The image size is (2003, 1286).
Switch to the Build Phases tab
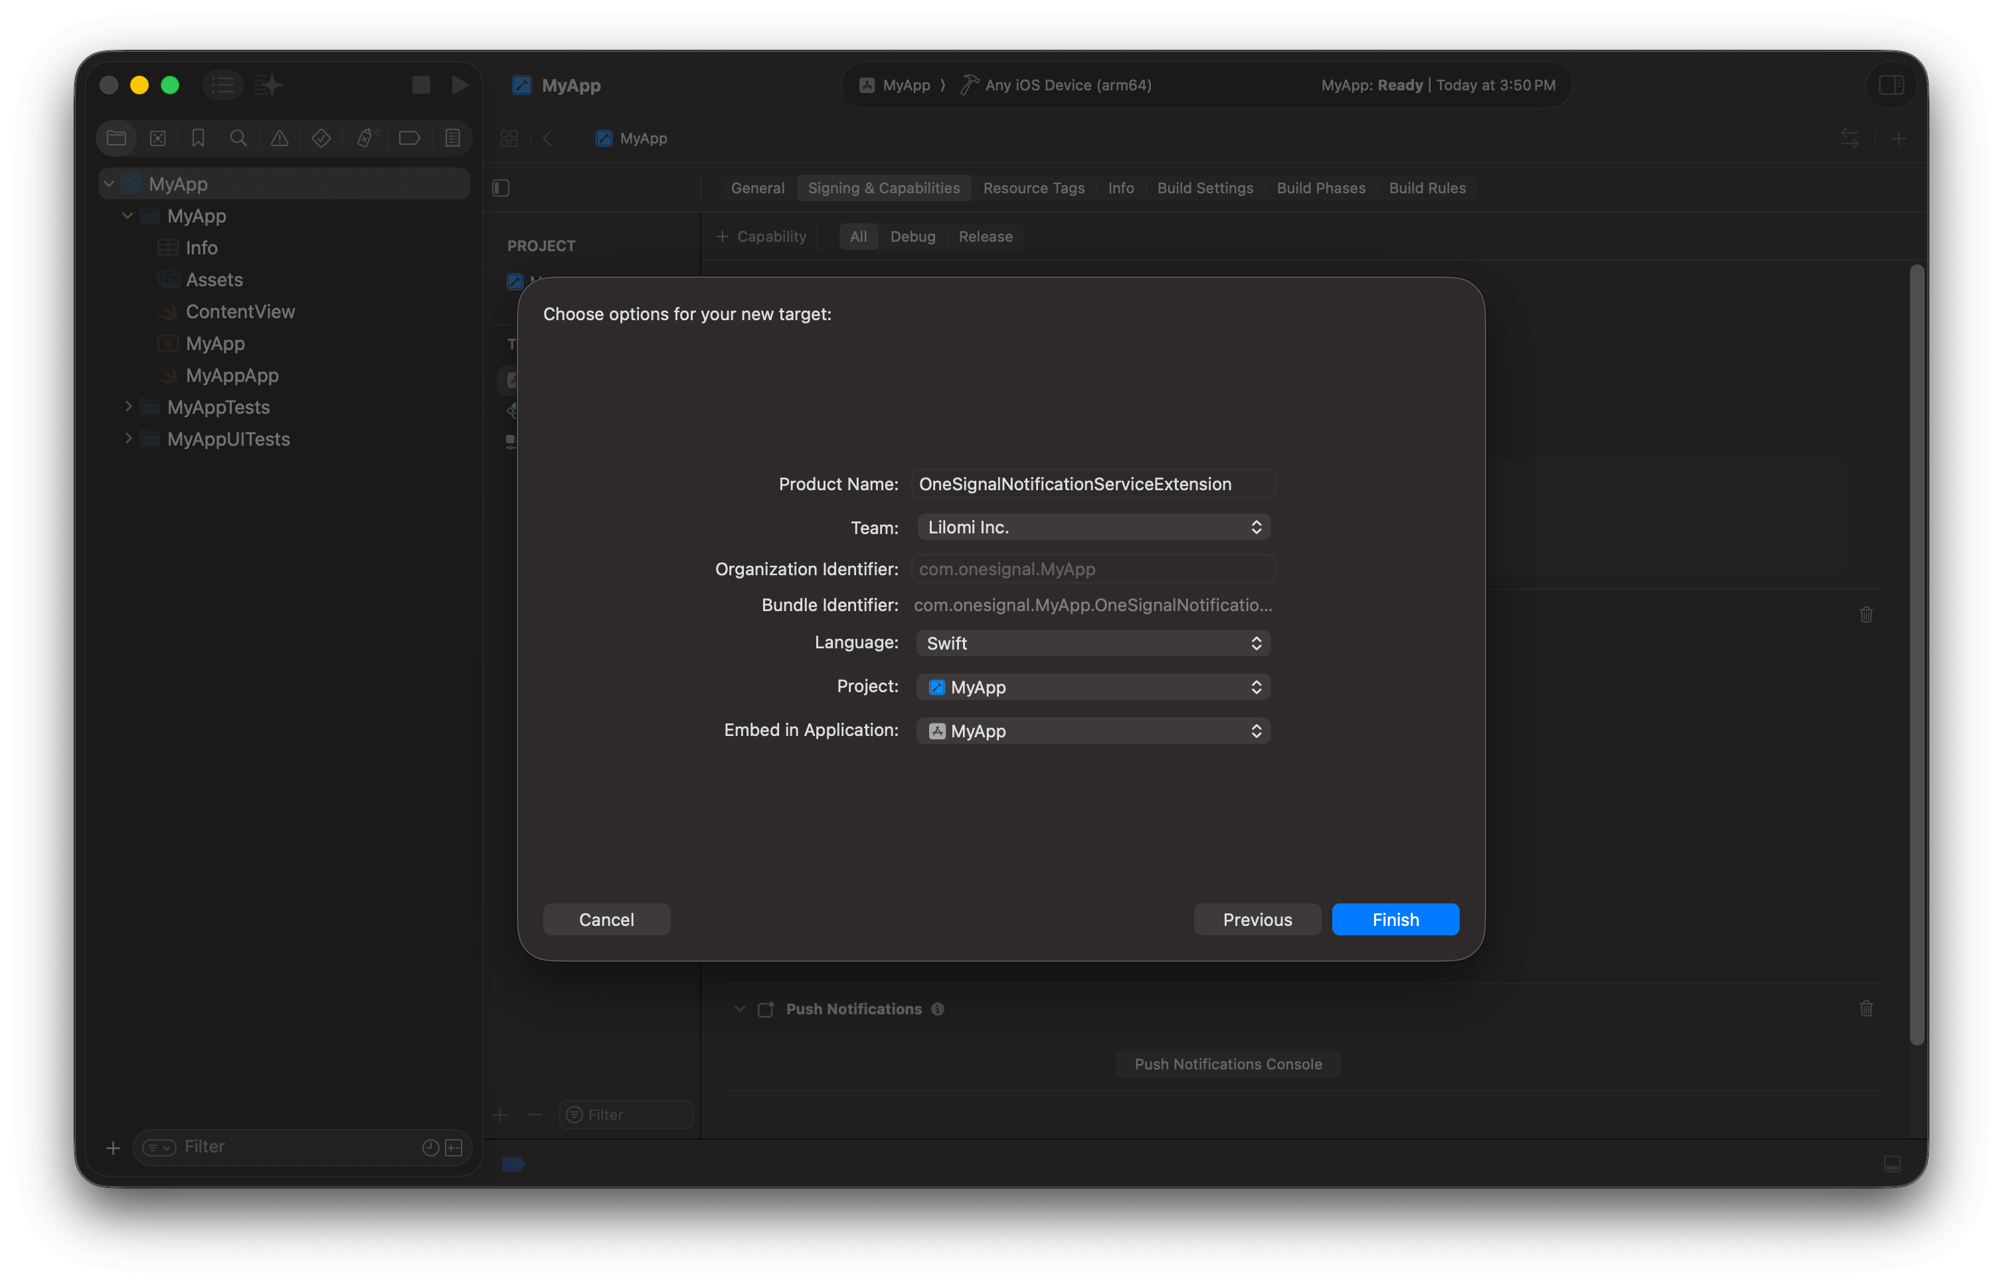point(1321,188)
